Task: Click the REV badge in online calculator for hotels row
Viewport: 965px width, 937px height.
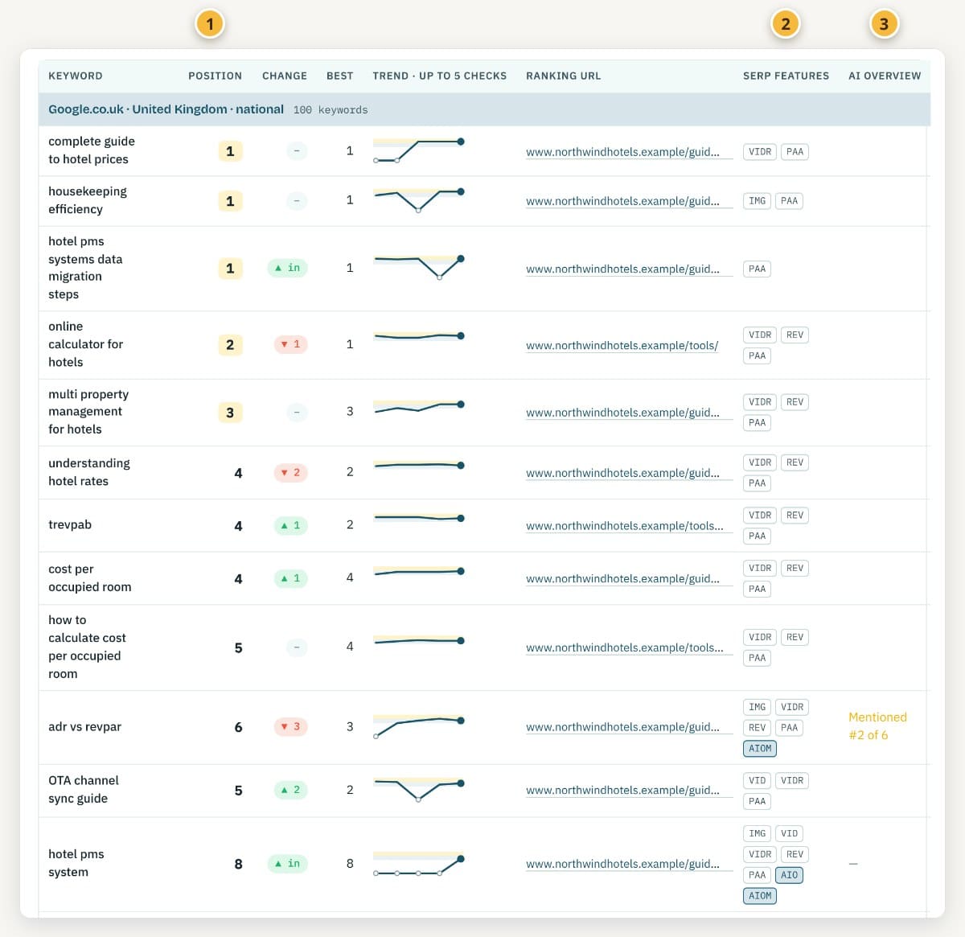Action: tap(795, 335)
